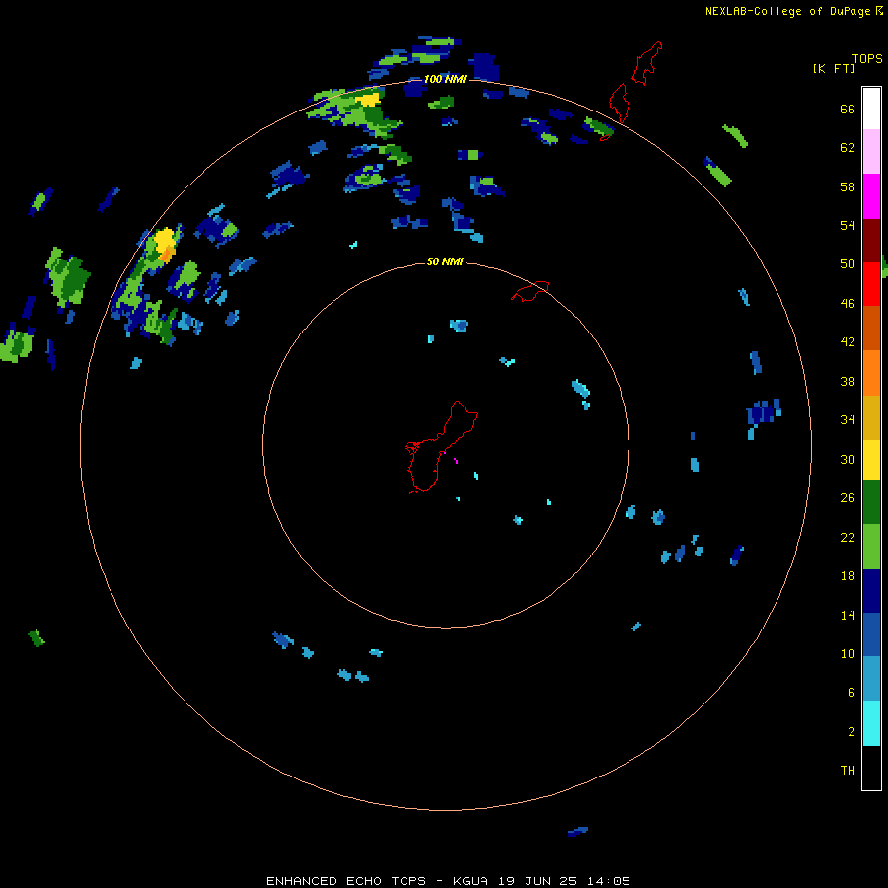Select the 18 legend value
Screen dimensions: 888x888
(848, 576)
